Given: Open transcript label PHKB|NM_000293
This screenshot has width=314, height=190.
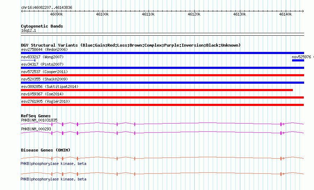Looking at the screenshot, I should pos(36,129).
